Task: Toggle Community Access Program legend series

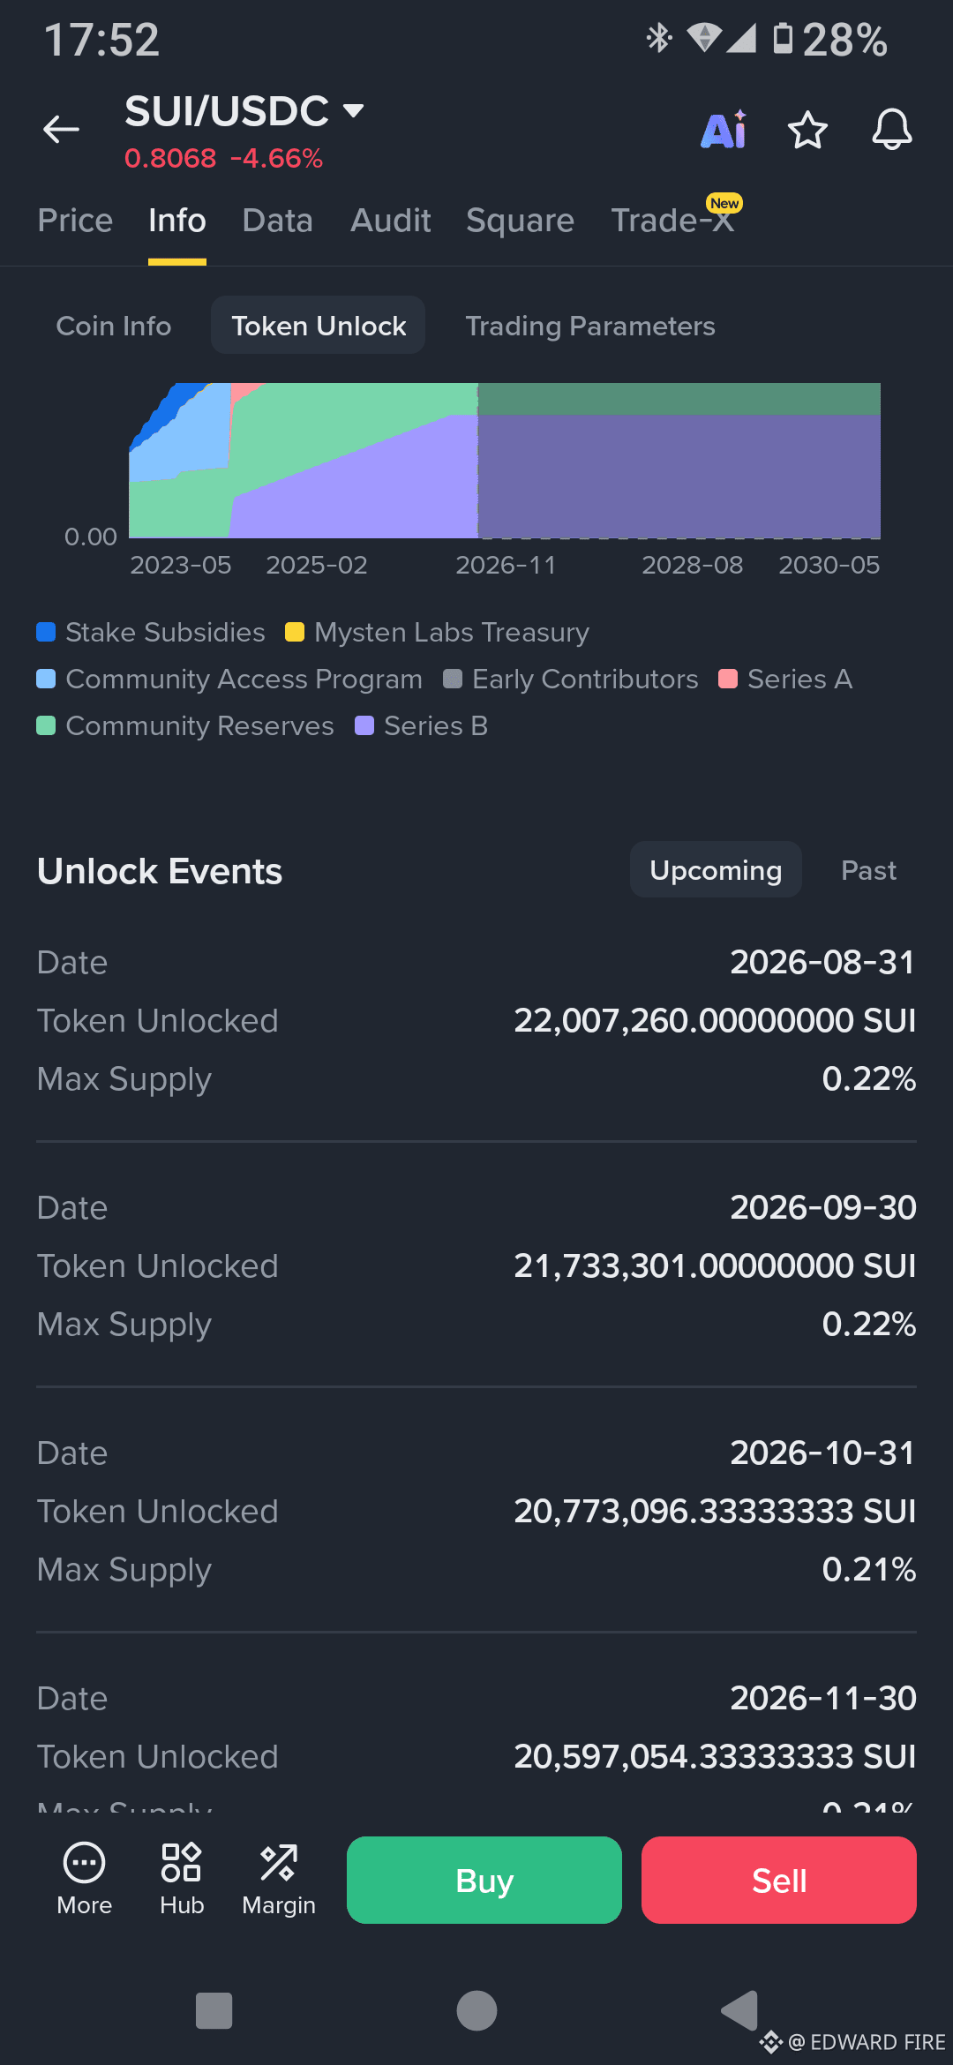Action: (x=229, y=679)
